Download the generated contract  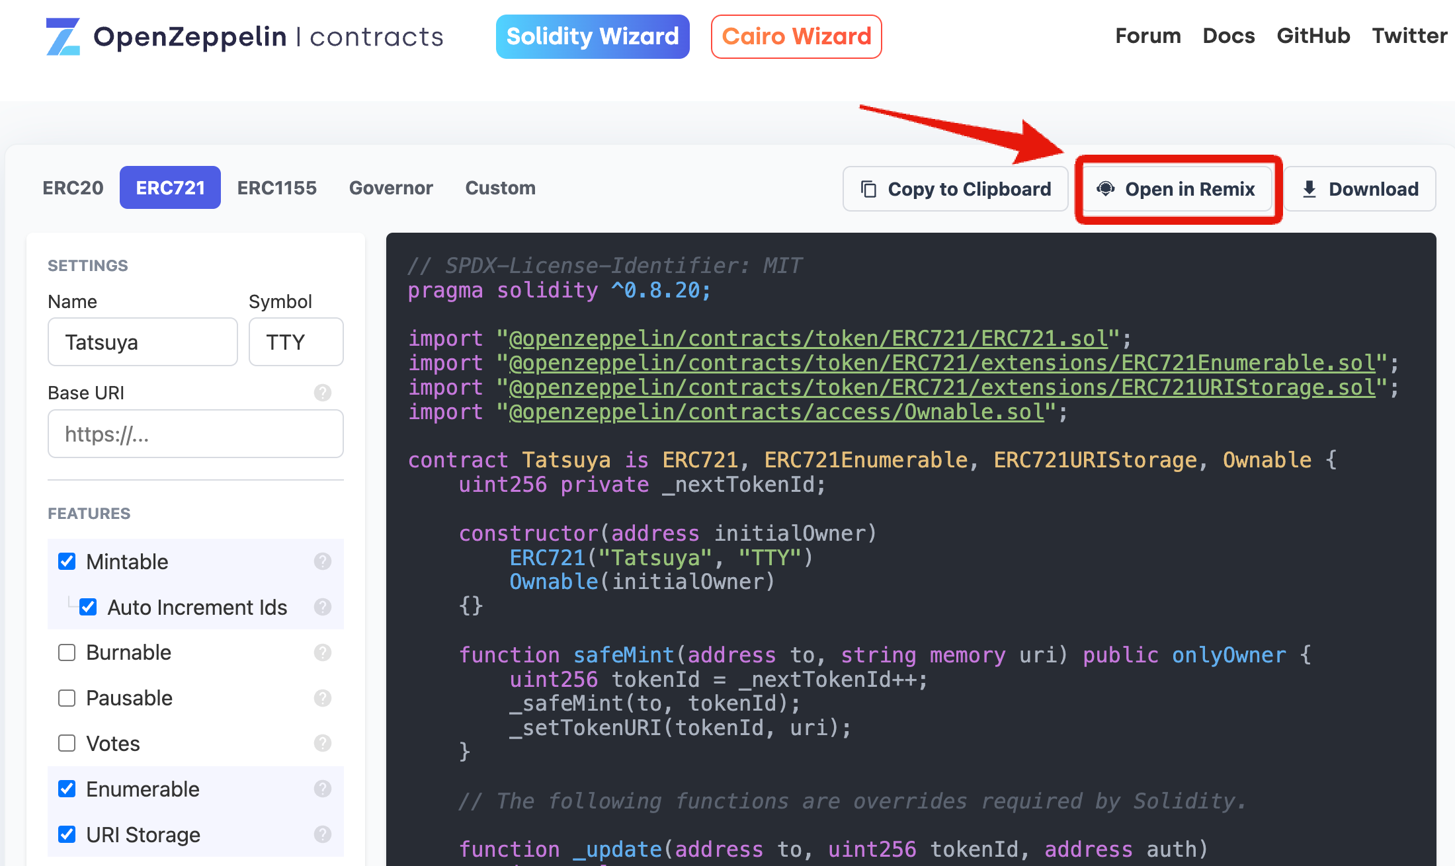(1361, 189)
